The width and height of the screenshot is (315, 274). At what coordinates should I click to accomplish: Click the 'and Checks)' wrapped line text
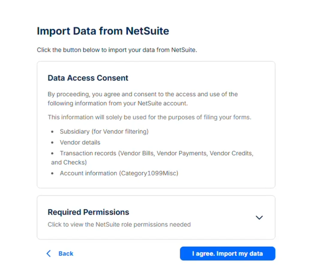(x=69, y=162)
